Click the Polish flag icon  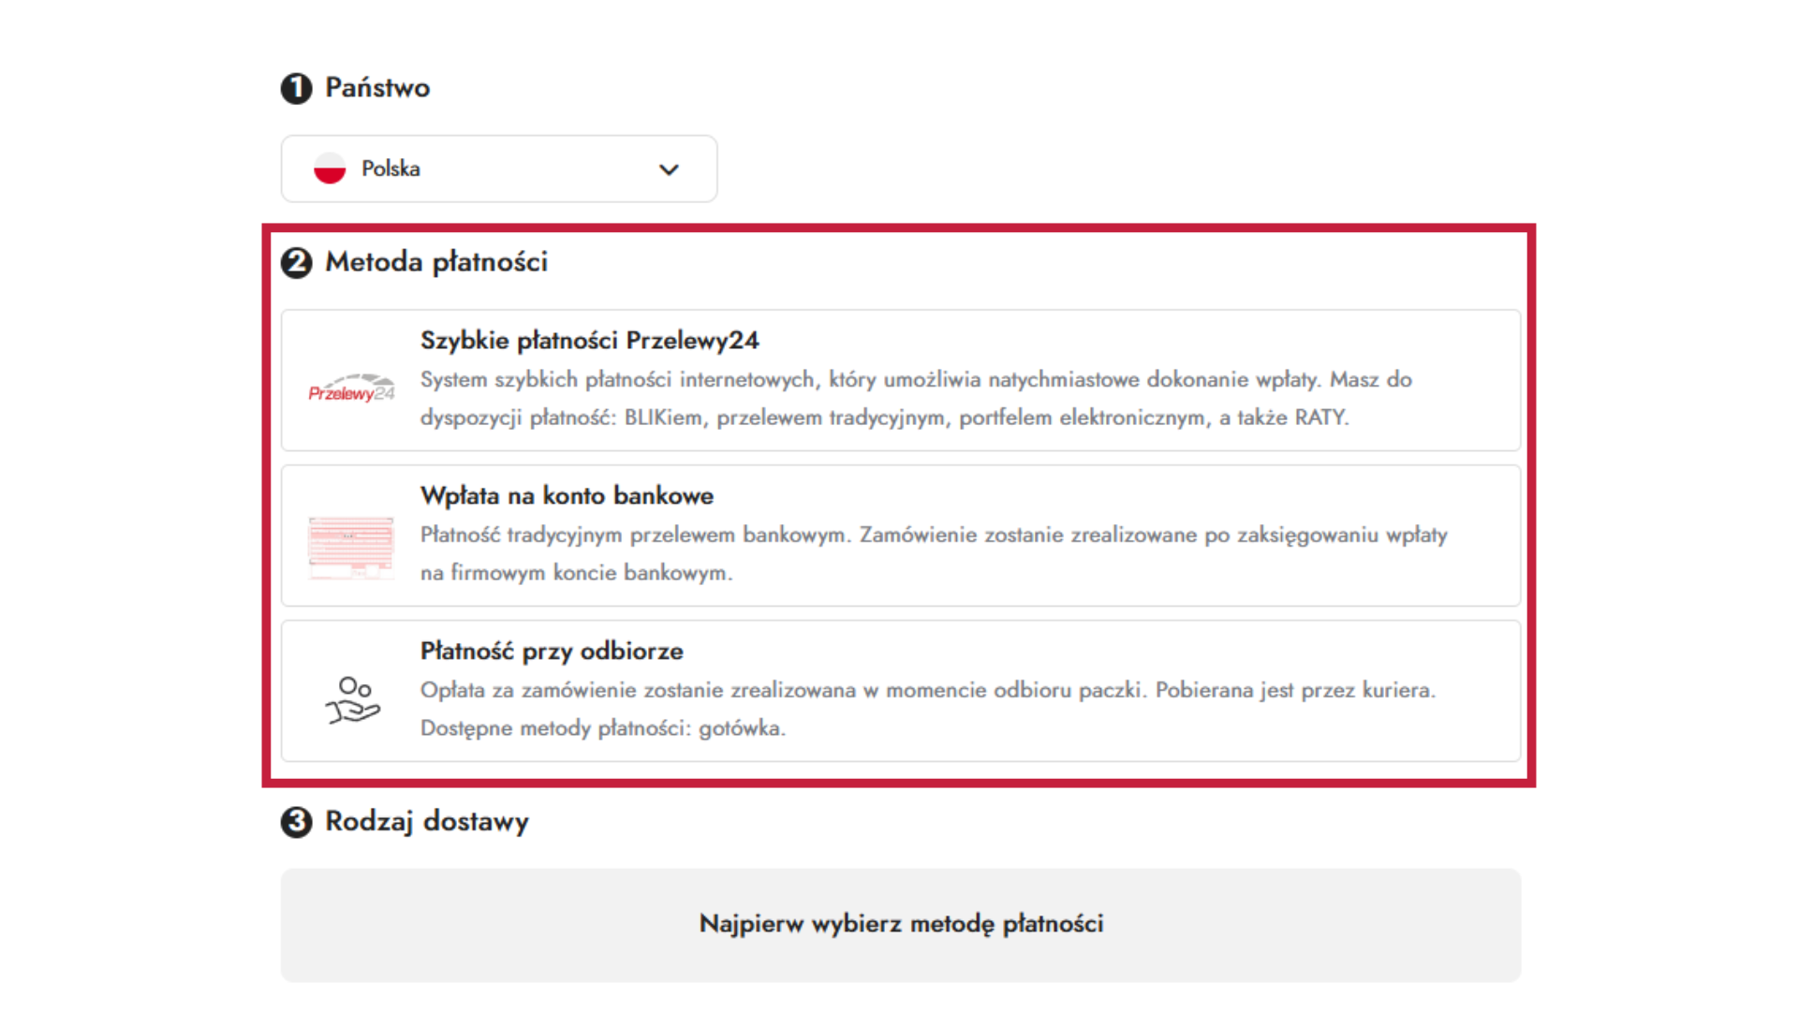click(x=330, y=168)
